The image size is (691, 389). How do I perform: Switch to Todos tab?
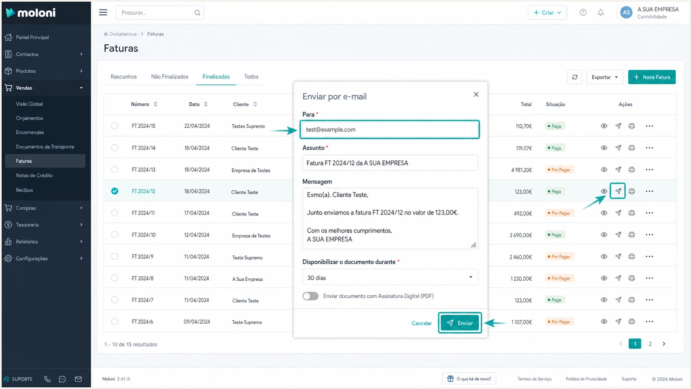251,76
